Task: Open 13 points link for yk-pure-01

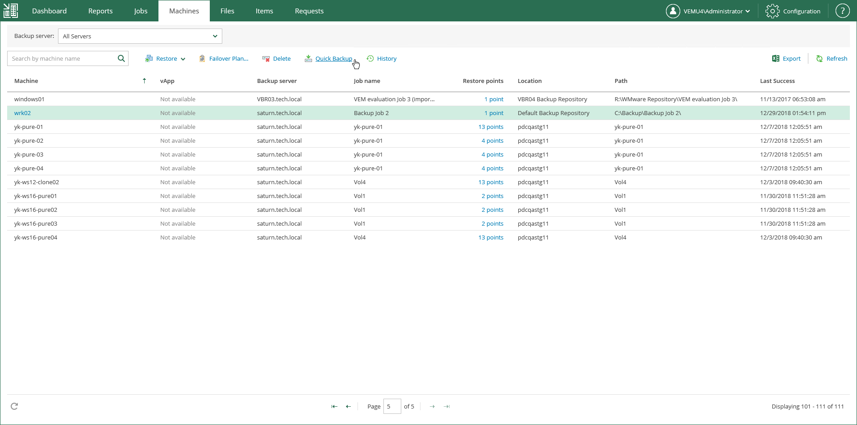Action: (491, 127)
